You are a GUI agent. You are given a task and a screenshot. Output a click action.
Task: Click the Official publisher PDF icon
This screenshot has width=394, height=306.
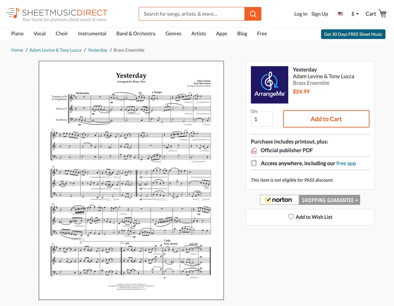coord(254,151)
